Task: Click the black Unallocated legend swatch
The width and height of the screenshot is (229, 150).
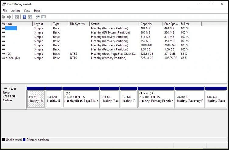Action: [x=3, y=140]
